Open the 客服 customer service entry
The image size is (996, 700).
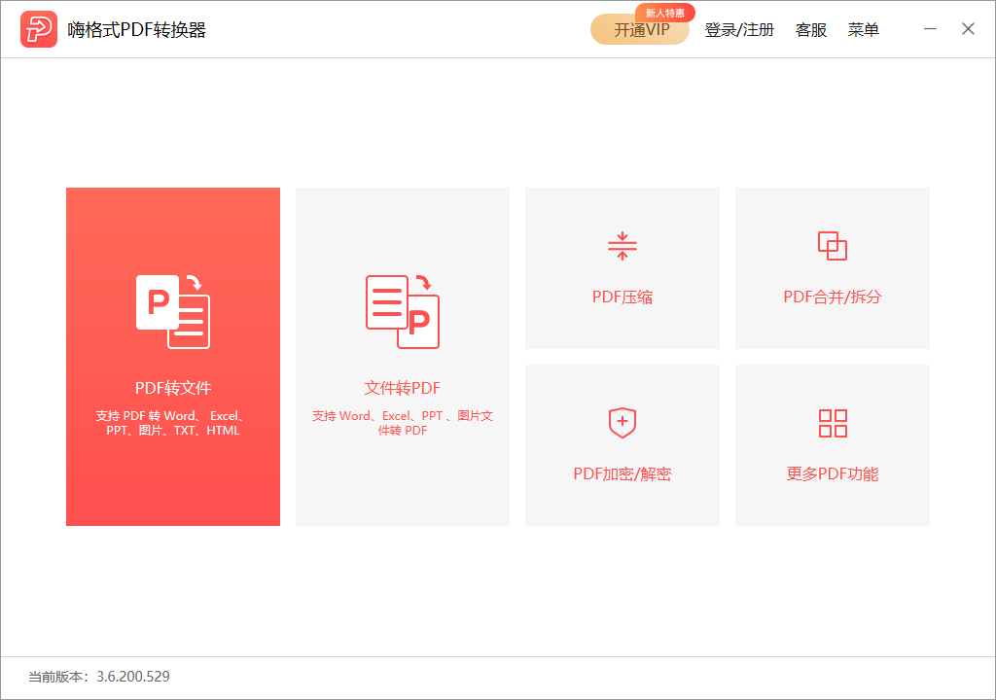pos(810,30)
